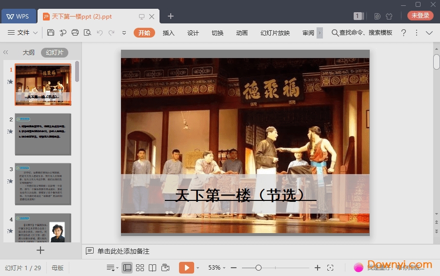Click the notes area 单击此处添加备注
The height and width of the screenshot is (276, 440).
coord(123,251)
